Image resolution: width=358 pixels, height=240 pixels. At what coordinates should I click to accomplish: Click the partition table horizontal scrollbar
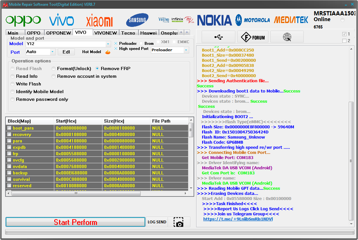tap(76, 193)
